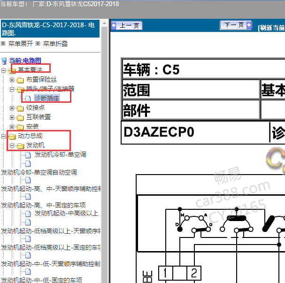Go to previous page with 上一页 button
This screenshot has height=283, width=285.
click(127, 26)
